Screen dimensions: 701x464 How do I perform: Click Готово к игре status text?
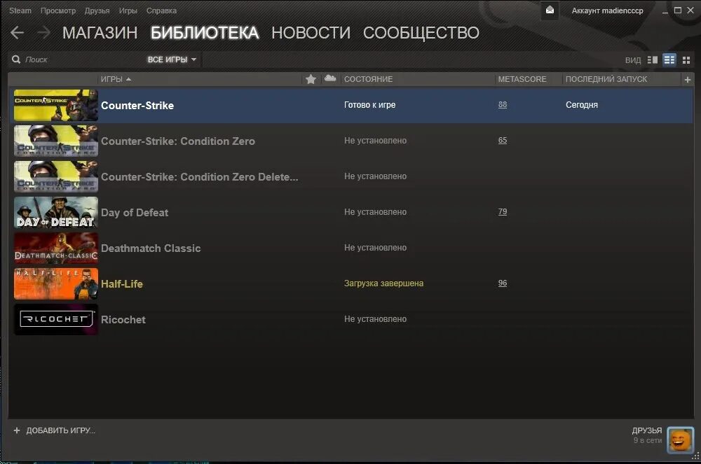pos(369,105)
